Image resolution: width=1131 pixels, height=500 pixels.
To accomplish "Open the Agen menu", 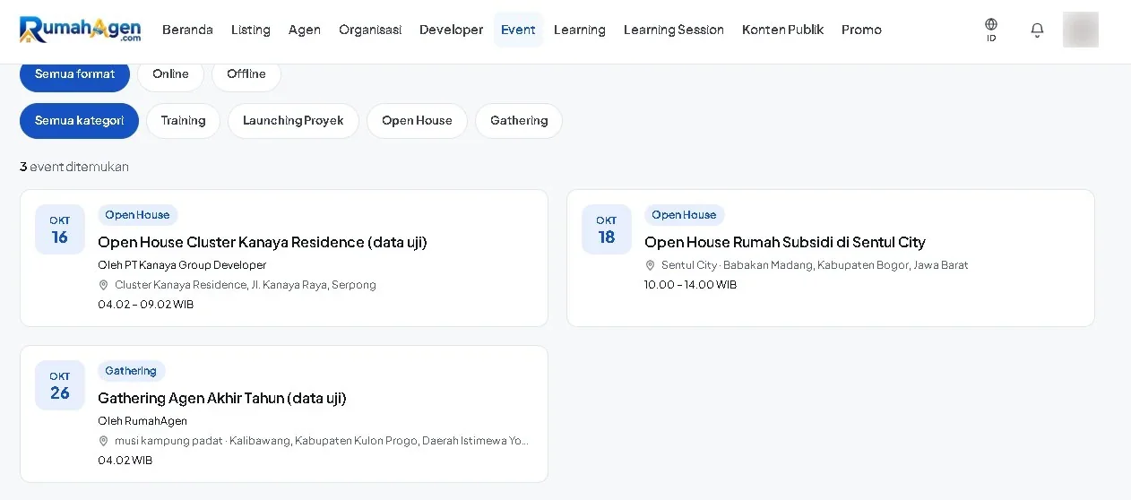I will coord(305,30).
